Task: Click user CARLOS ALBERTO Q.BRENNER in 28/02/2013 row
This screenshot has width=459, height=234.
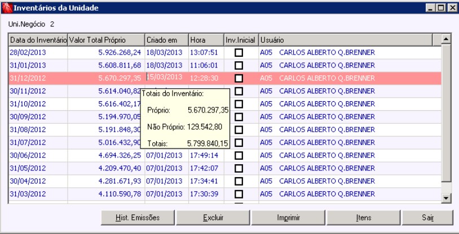Action: pyautogui.click(x=327, y=52)
